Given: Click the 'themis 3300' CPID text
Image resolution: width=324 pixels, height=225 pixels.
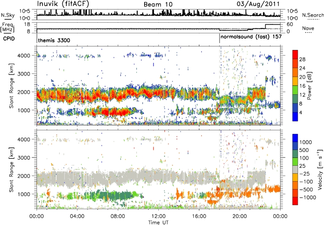Looking at the screenshot, I should coord(54,40).
